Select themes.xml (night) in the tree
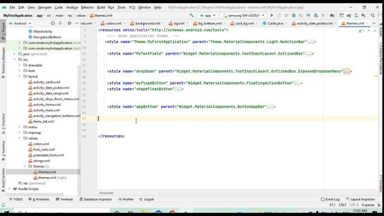Screen dimensions: 384x216 (x=50, y=178)
